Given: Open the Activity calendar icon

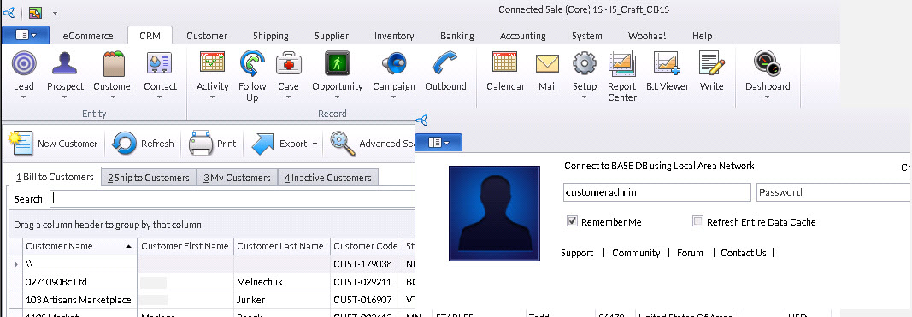Looking at the screenshot, I should pyautogui.click(x=212, y=62).
